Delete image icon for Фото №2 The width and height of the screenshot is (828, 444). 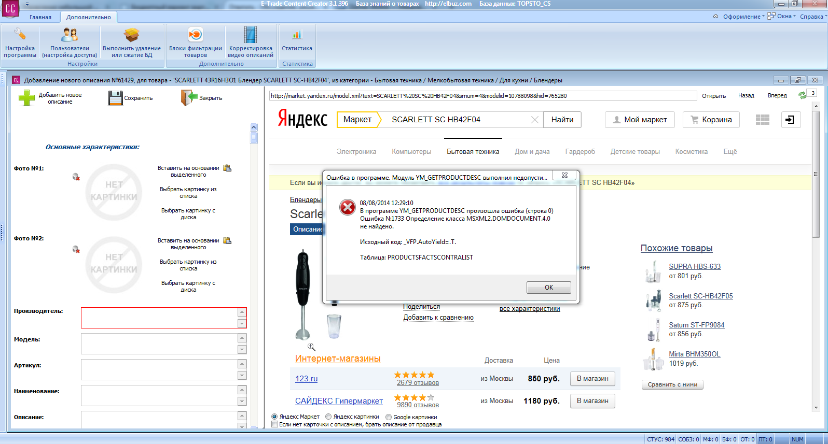coord(76,249)
